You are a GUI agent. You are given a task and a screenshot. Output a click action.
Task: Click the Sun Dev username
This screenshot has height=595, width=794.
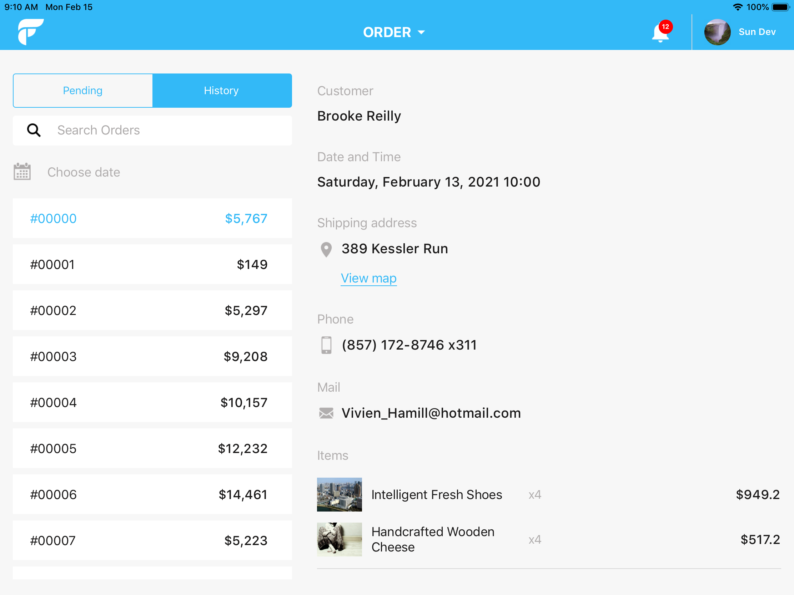click(757, 32)
